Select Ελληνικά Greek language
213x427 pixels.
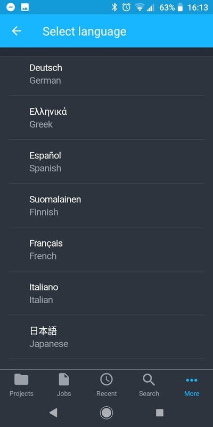[x=106, y=117]
